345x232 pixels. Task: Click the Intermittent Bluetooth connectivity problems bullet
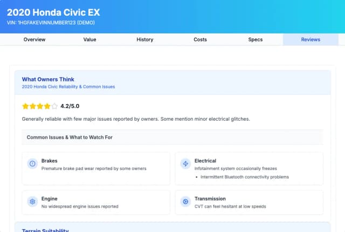pyautogui.click(x=245, y=177)
